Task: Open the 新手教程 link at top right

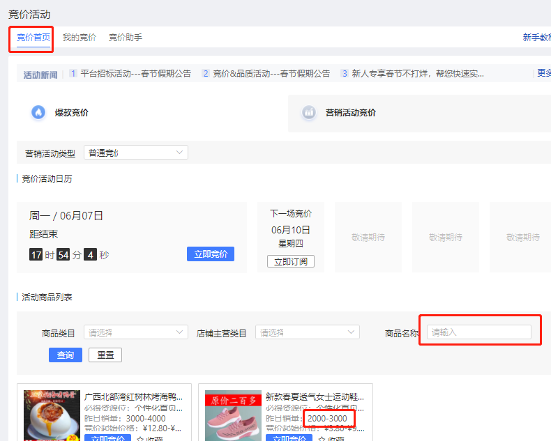Action: (536, 38)
